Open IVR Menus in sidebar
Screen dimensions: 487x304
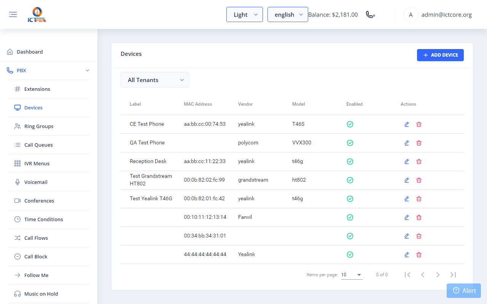[49, 163]
